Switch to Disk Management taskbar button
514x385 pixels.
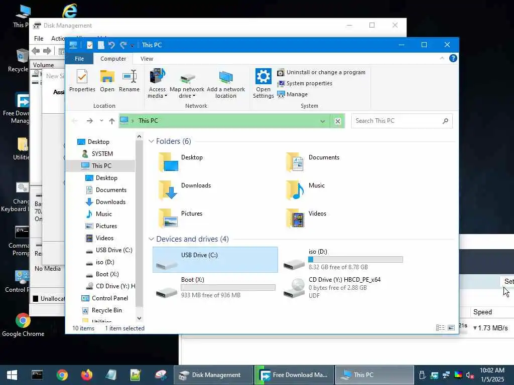click(x=213, y=375)
